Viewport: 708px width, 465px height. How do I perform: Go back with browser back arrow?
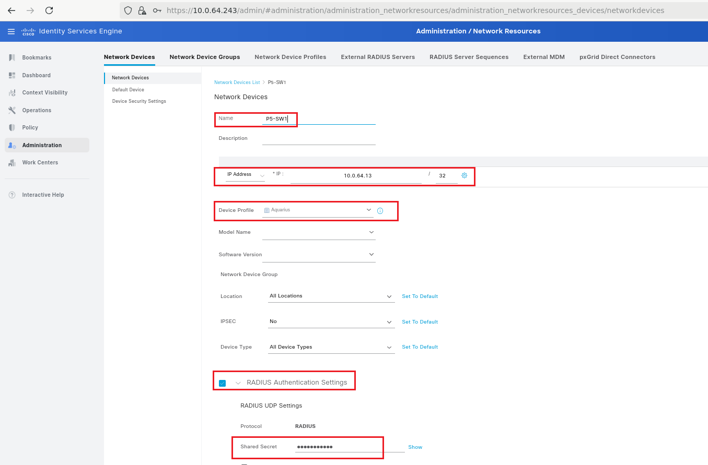(x=11, y=10)
